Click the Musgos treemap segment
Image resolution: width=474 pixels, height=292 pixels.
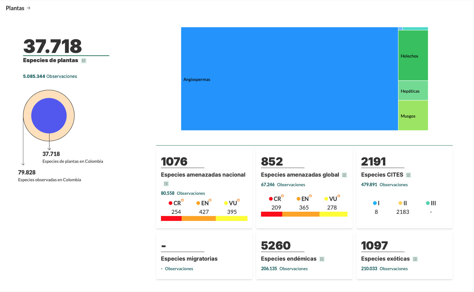click(x=413, y=116)
